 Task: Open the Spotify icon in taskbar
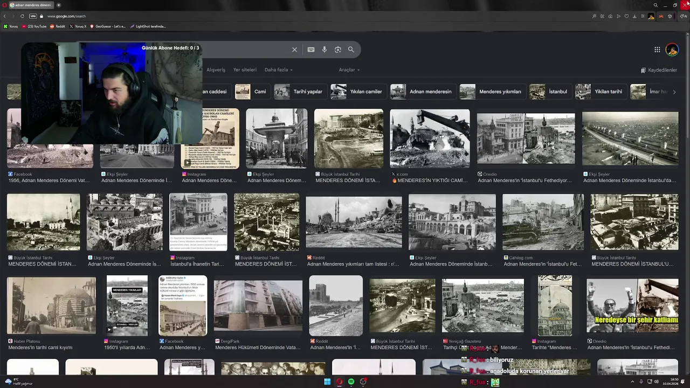351,382
